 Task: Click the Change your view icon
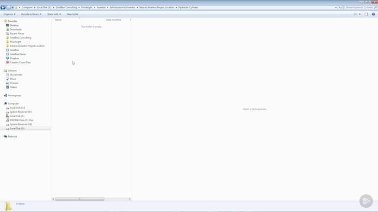coord(356,14)
